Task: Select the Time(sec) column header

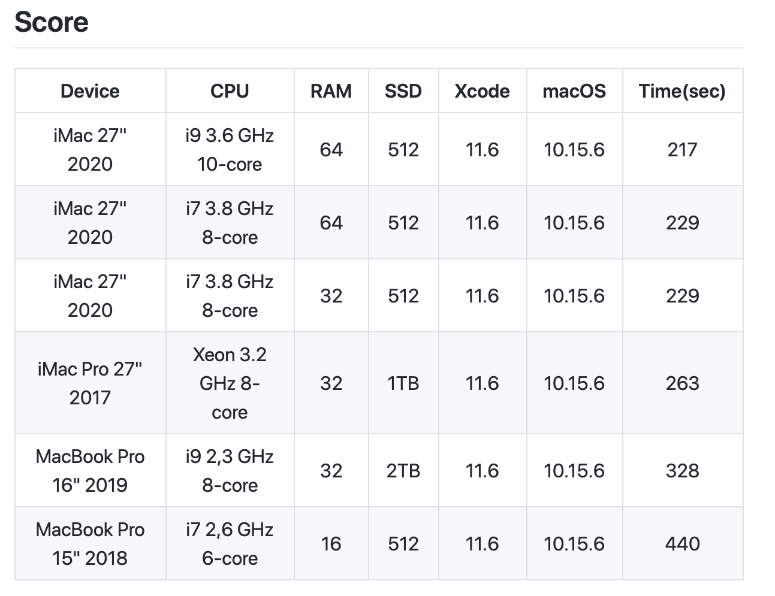Action: [682, 91]
